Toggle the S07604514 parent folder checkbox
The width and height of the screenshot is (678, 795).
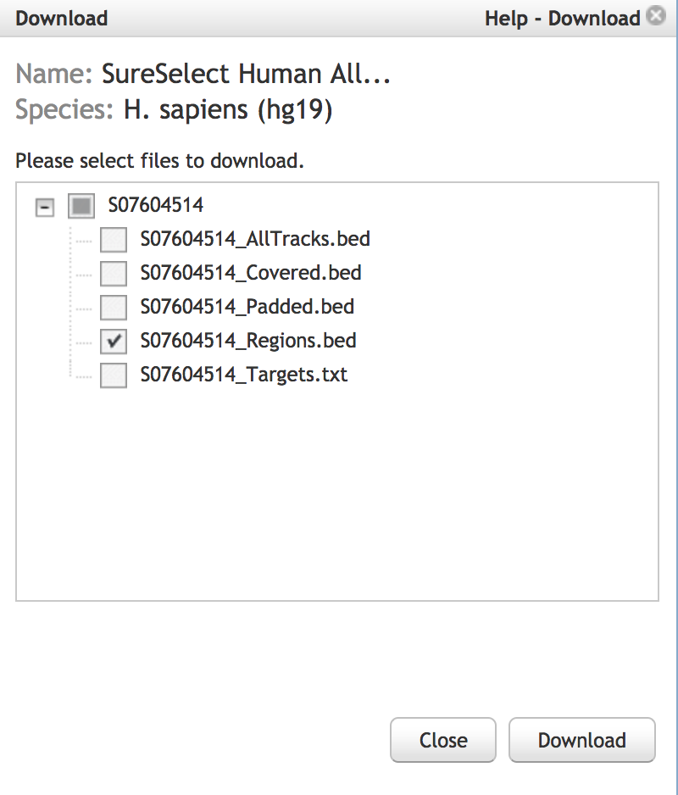click(x=81, y=206)
